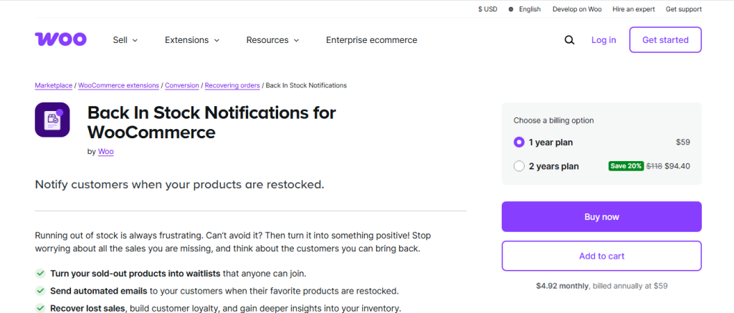The image size is (734, 313).
Task: Click green checkmark next to sold-out waitlists
Action: (40, 273)
